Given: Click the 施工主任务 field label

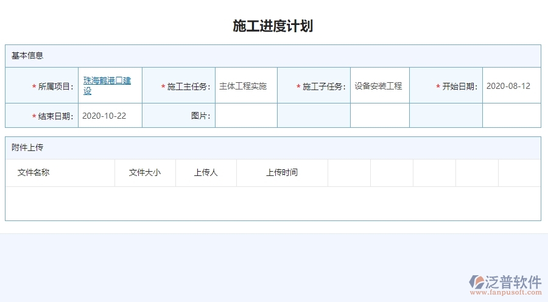Looking at the screenshot, I should click(188, 86).
